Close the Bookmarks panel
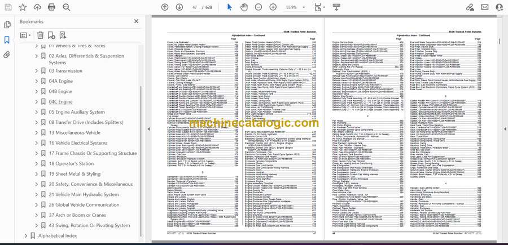The image size is (508, 245). point(136,21)
